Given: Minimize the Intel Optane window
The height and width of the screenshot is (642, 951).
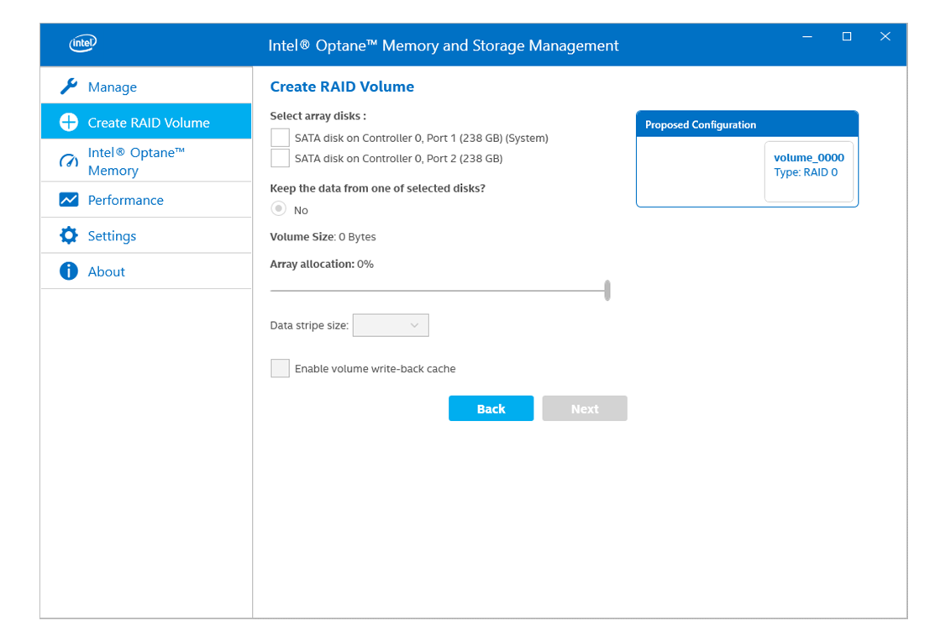Looking at the screenshot, I should point(807,37).
